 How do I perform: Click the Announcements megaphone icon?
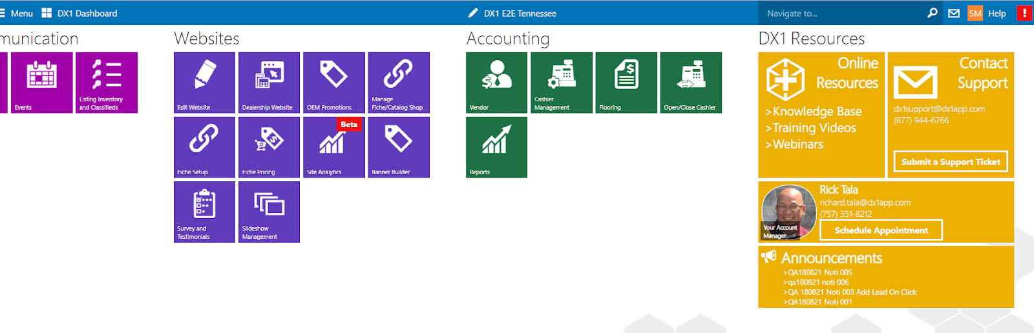(x=768, y=256)
